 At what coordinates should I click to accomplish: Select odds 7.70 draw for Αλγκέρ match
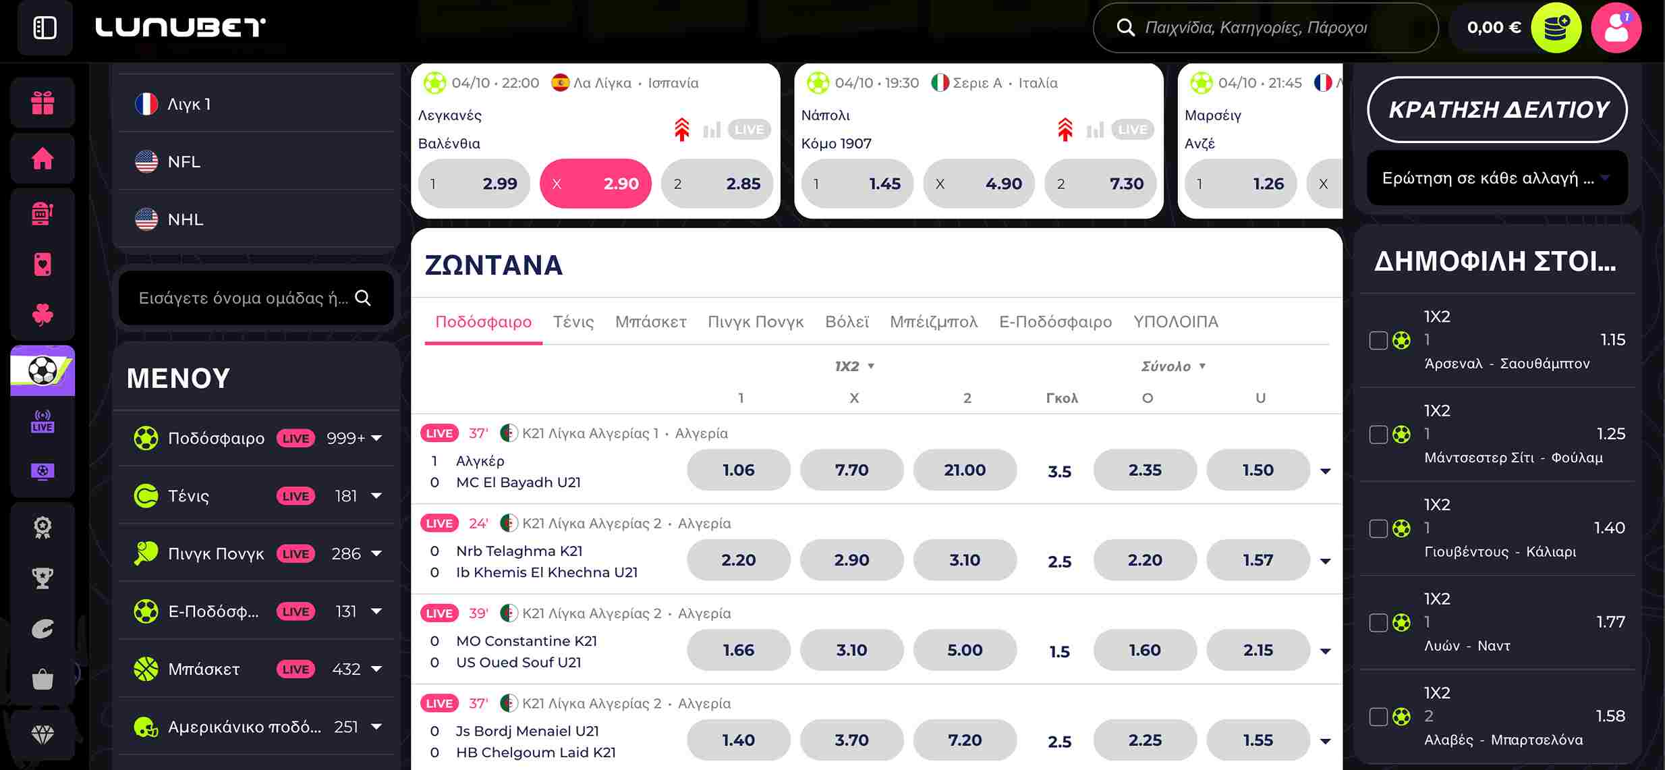851,470
